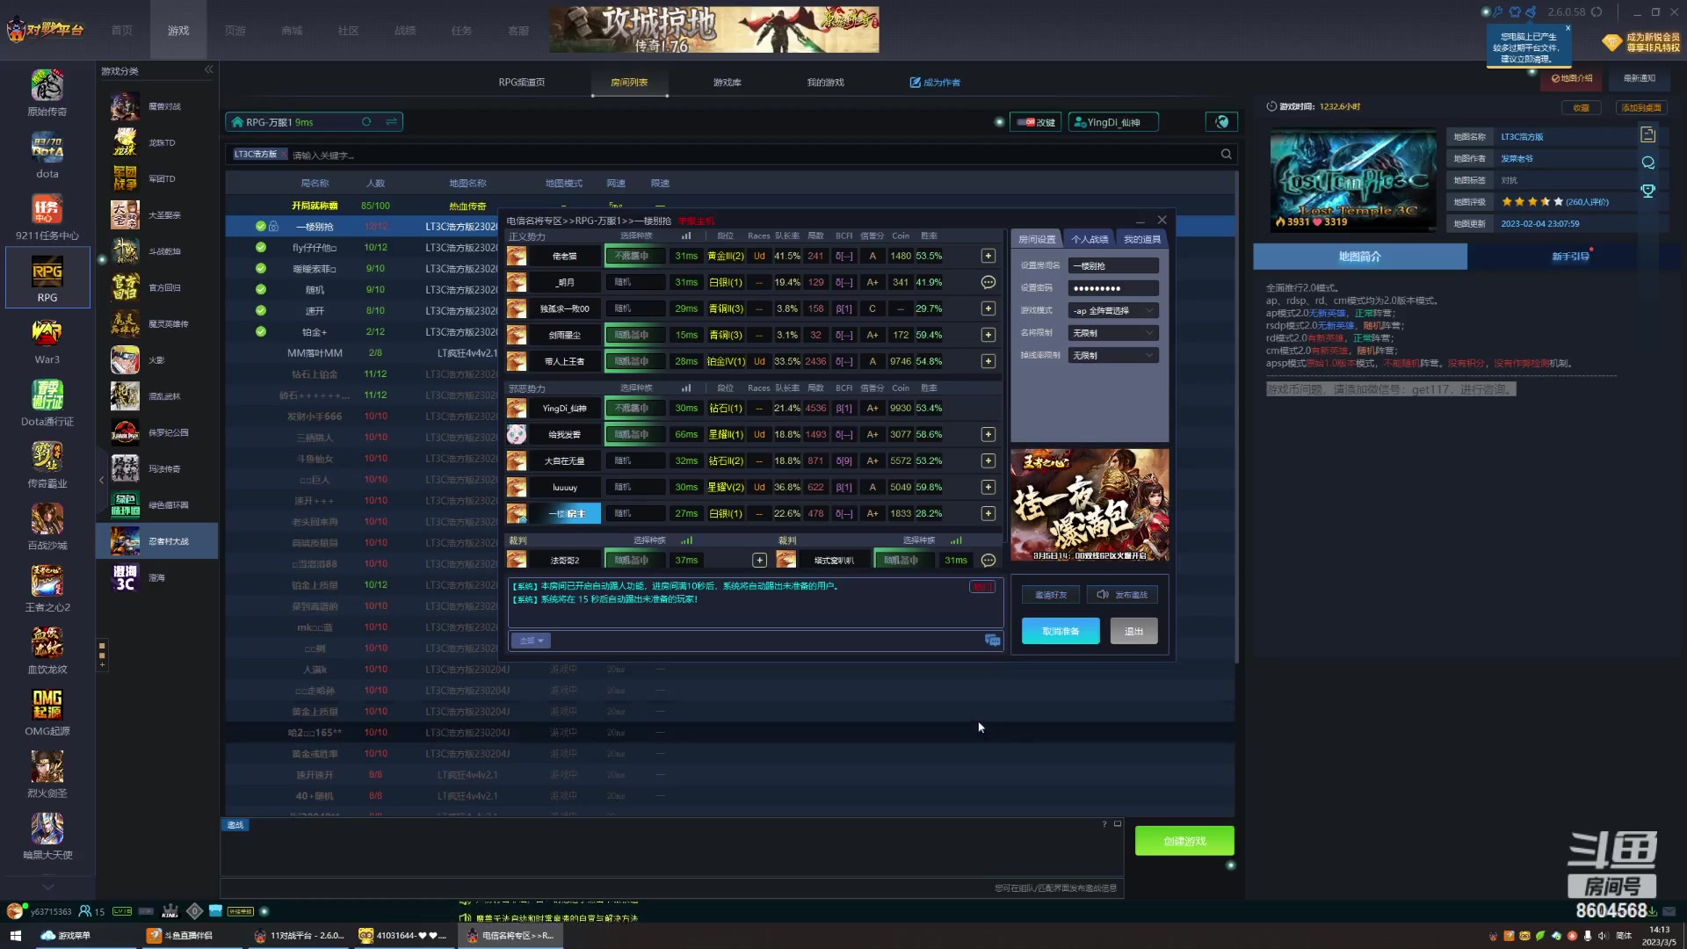
Task: Toggle the 改键 key remap switch
Action: pyautogui.click(x=1035, y=122)
